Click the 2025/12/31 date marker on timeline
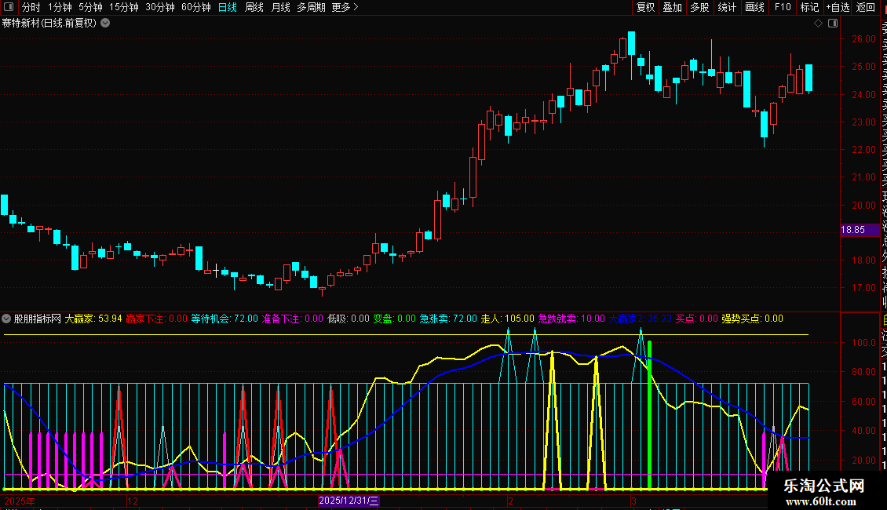 (x=349, y=501)
